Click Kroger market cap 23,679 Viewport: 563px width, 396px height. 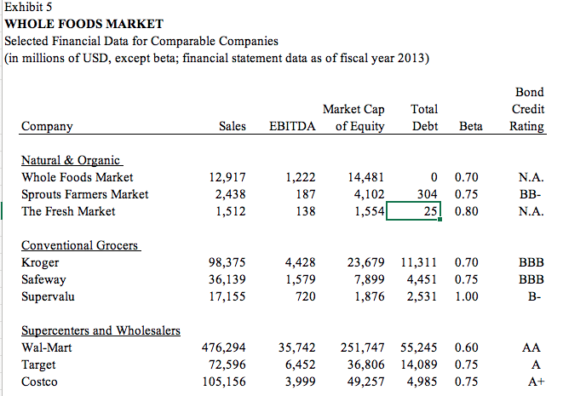point(366,262)
